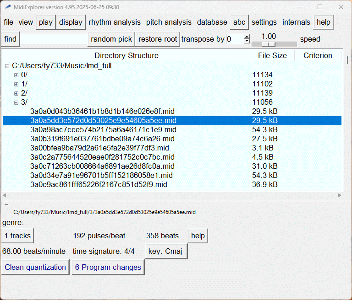Viewport: 352px width, 300px height.
Task: Click the time signature: 4/4 label
Action: (104, 251)
